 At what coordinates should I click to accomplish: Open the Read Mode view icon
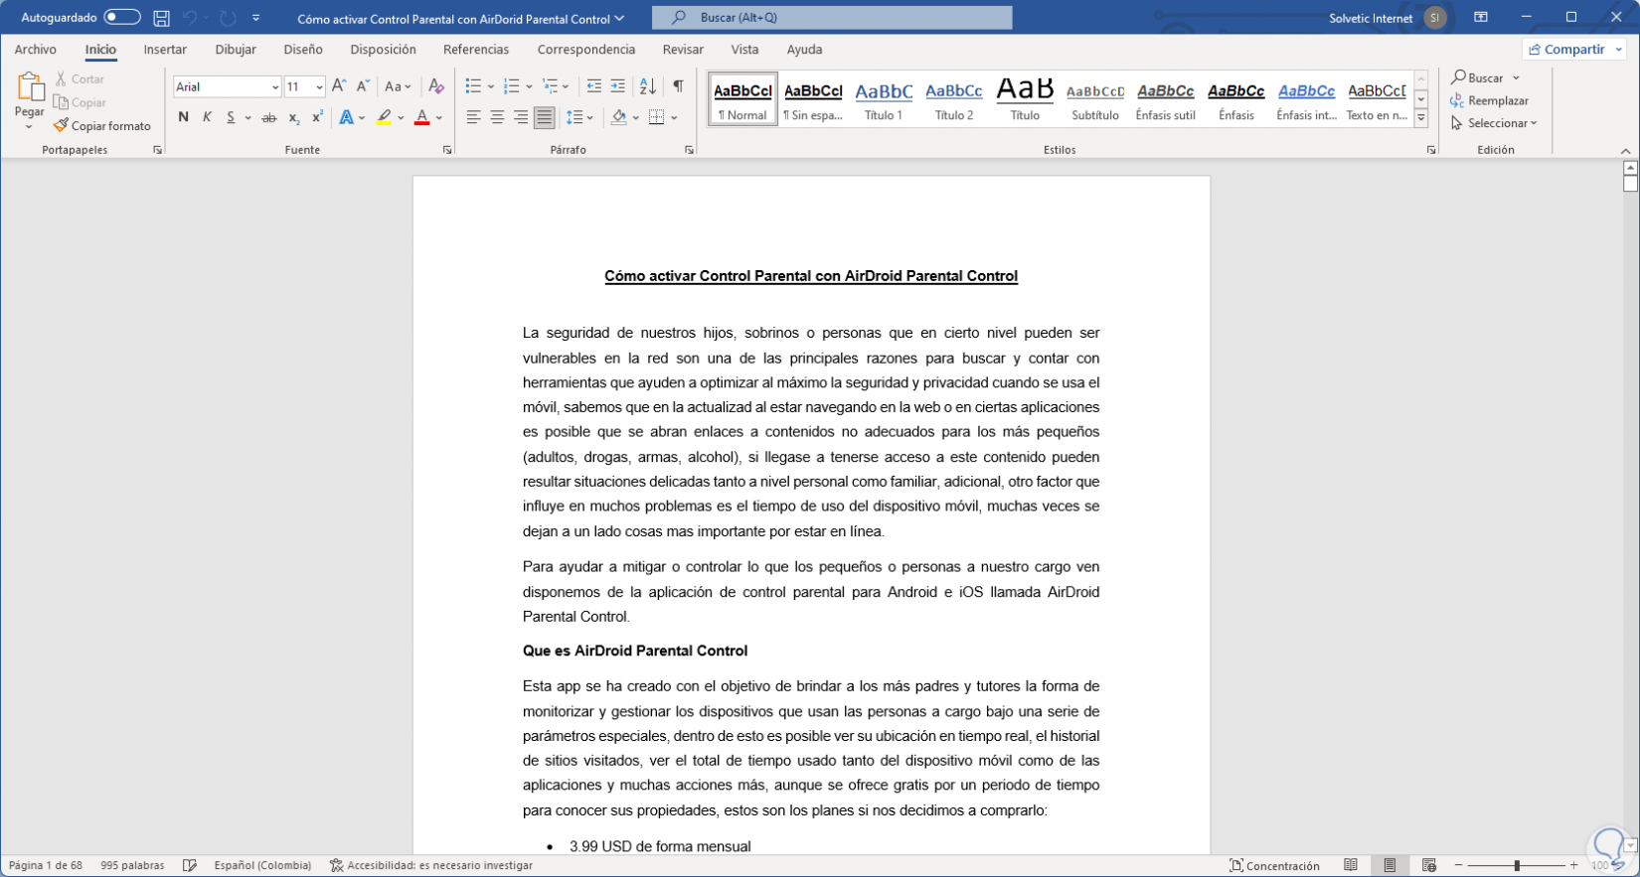coord(1351,865)
